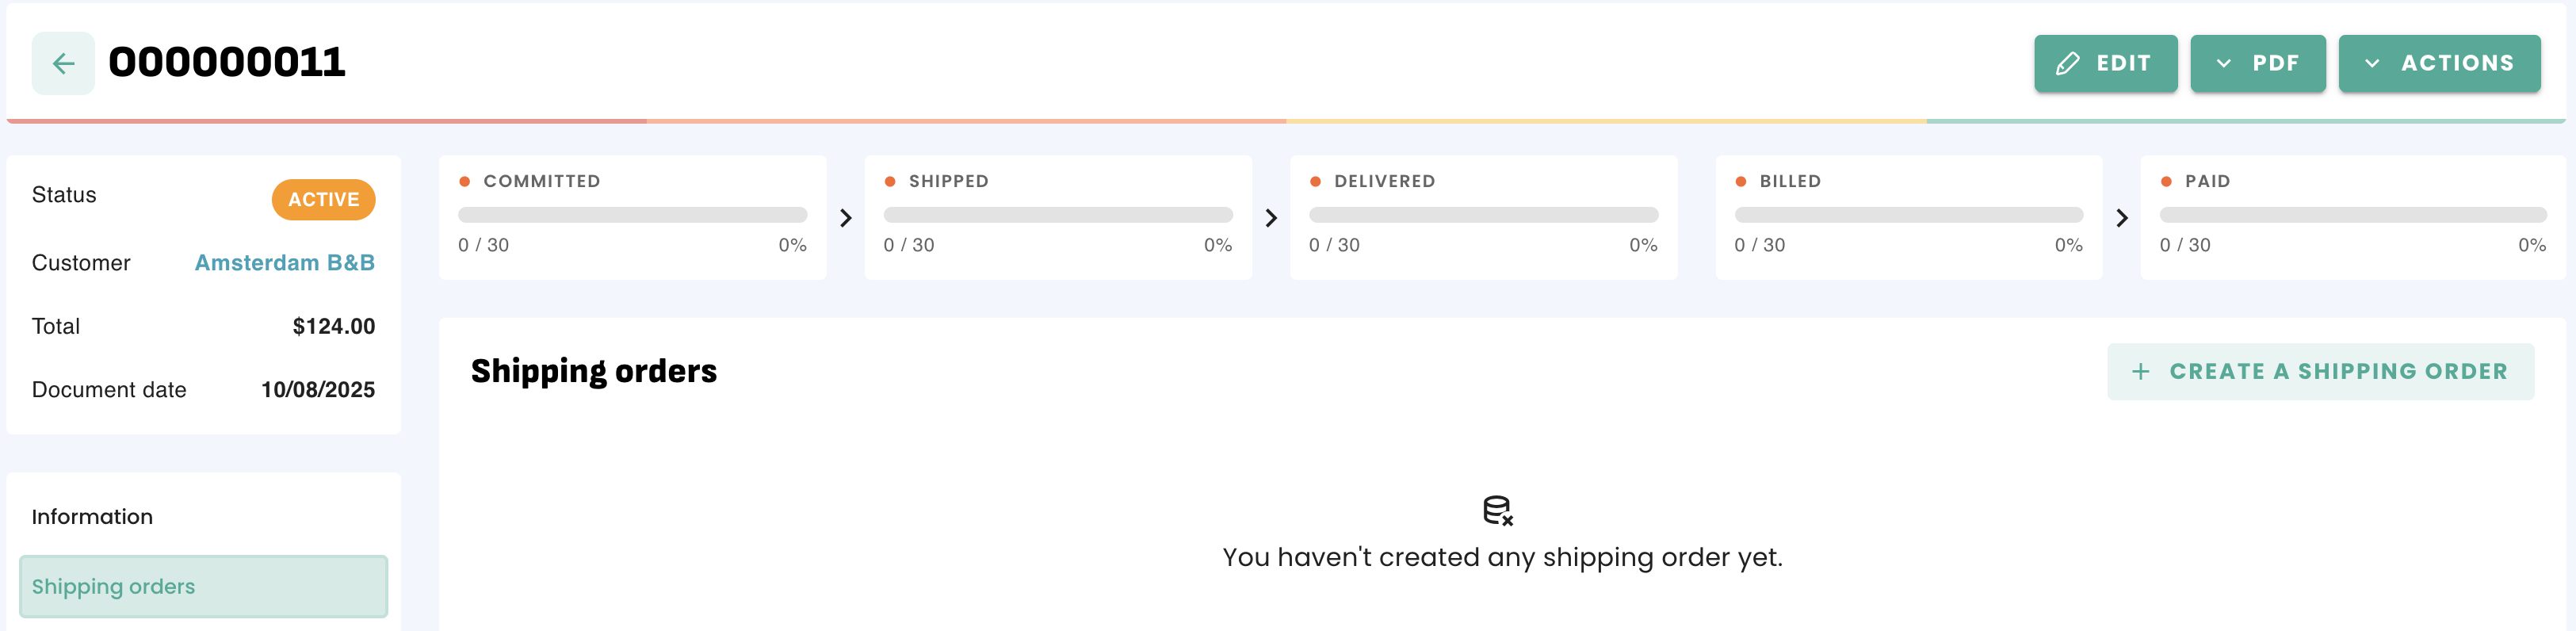Click the Billed progress bar

[1908, 215]
